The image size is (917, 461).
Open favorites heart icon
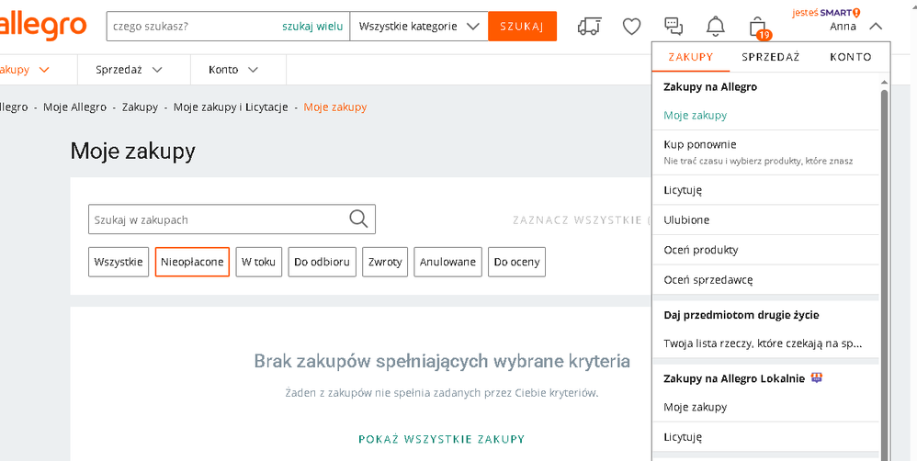click(631, 27)
